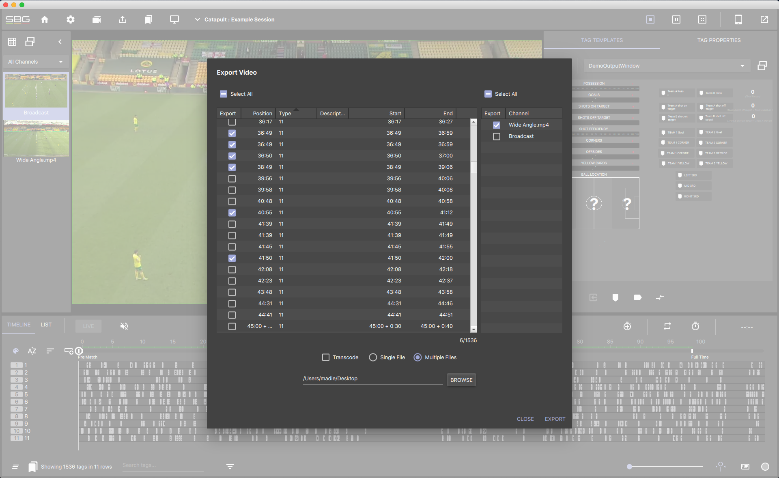Expand the DemoOutputWindow dropdown
The width and height of the screenshot is (779, 478).
coord(743,66)
